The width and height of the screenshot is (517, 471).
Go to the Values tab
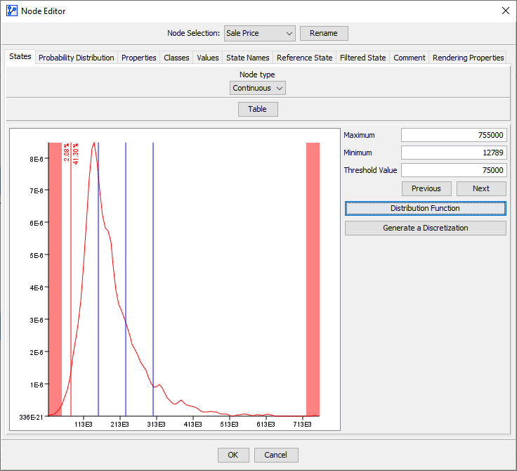coord(208,58)
